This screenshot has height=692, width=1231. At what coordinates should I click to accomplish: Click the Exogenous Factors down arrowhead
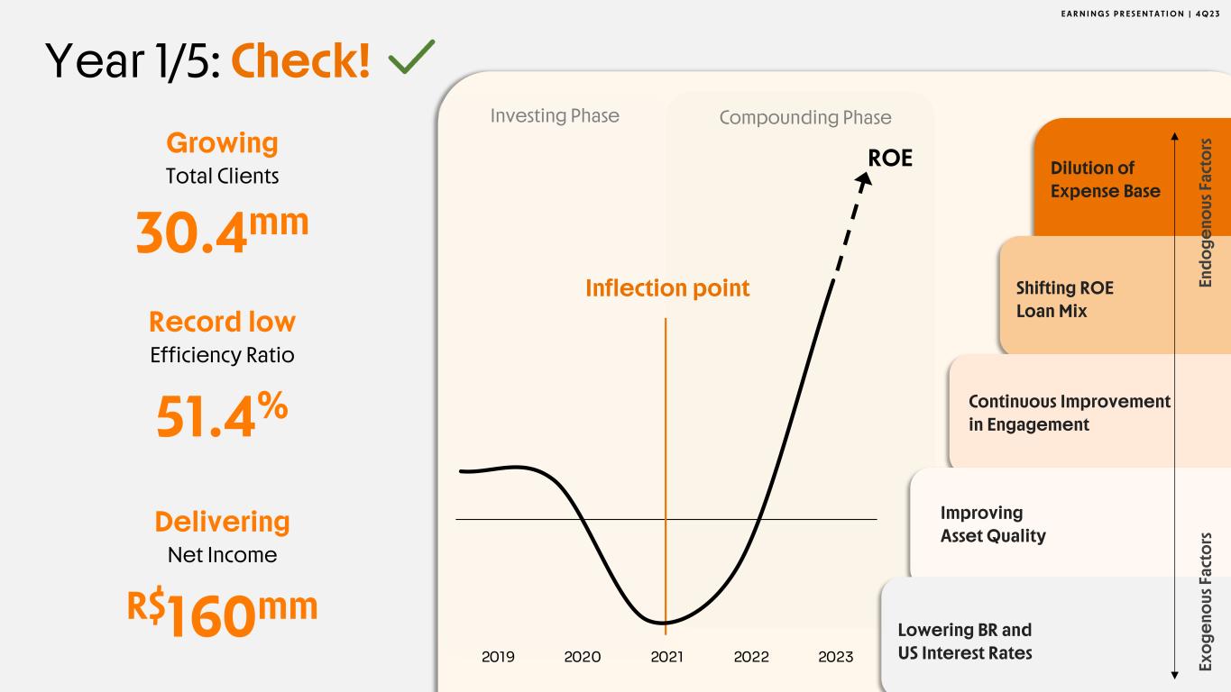pyautogui.click(x=1174, y=673)
